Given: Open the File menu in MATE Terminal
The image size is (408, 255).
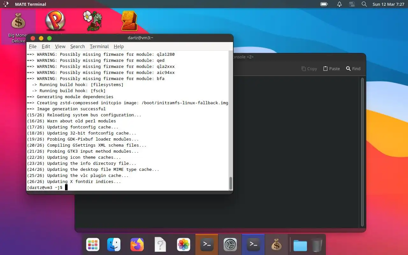Looking at the screenshot, I should pyautogui.click(x=33, y=47).
